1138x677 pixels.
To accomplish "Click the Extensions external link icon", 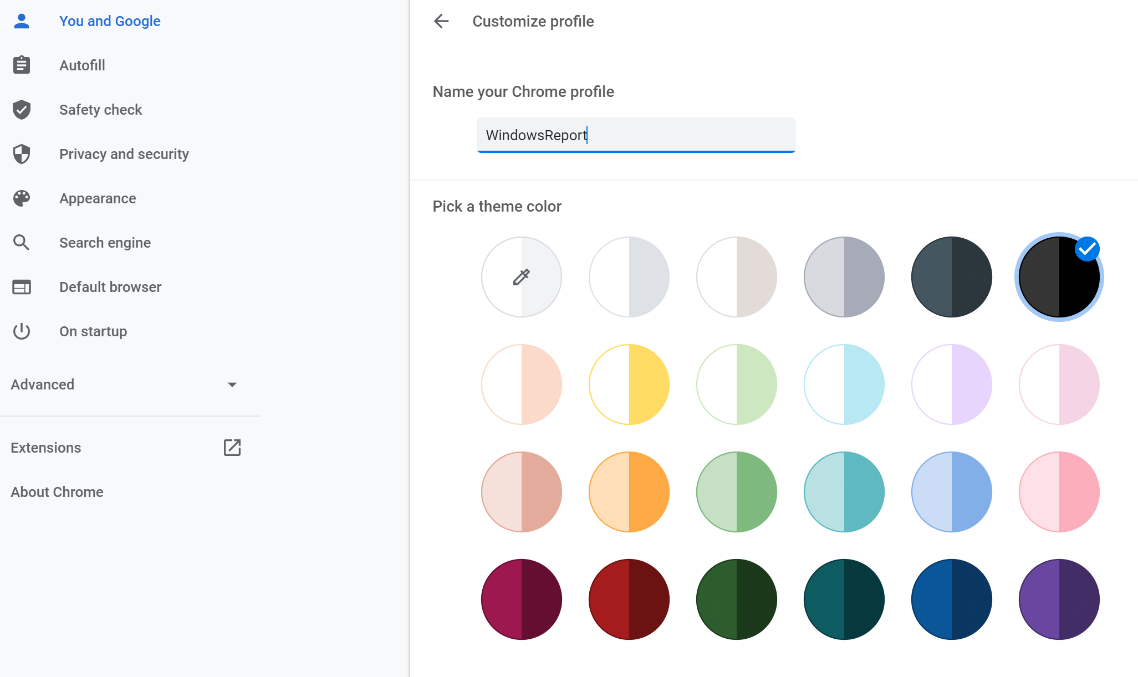I will click(232, 447).
